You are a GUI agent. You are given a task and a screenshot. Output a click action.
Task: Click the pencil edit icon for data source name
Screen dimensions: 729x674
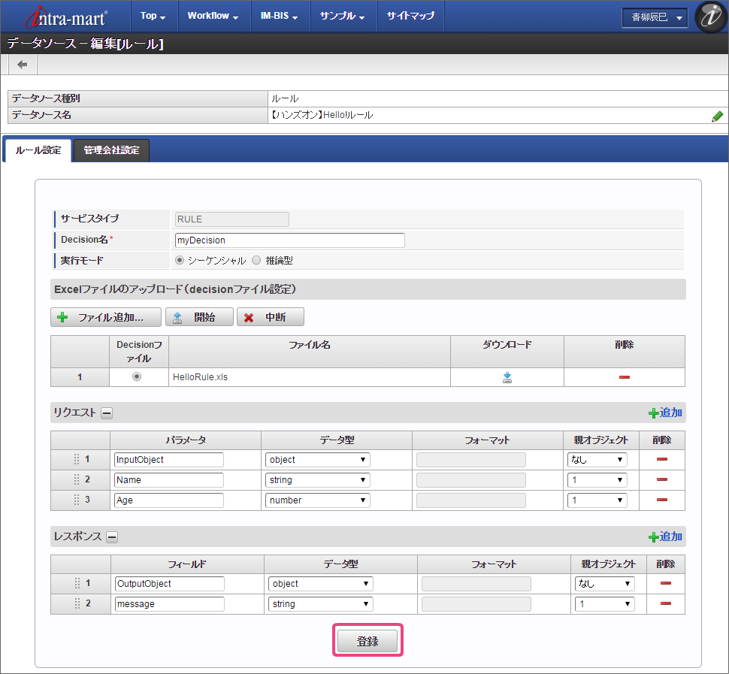717,116
